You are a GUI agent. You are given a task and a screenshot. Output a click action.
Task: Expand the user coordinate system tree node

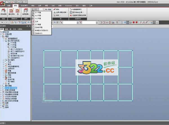tap(4, 41)
